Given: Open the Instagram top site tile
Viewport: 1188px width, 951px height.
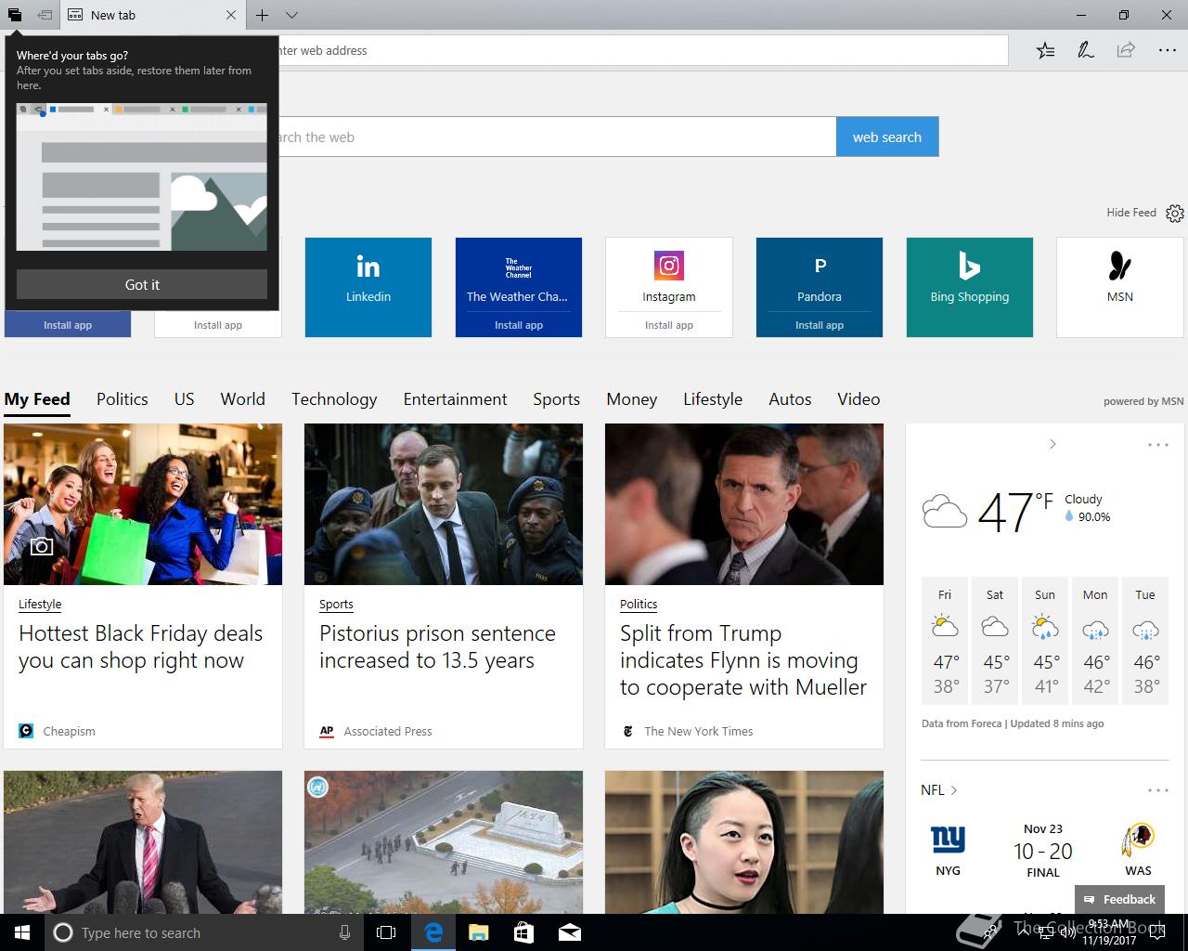Looking at the screenshot, I should [669, 275].
